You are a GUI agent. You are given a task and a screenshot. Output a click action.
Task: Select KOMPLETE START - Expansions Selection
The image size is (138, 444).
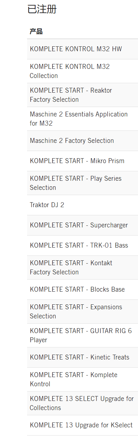[83, 312]
